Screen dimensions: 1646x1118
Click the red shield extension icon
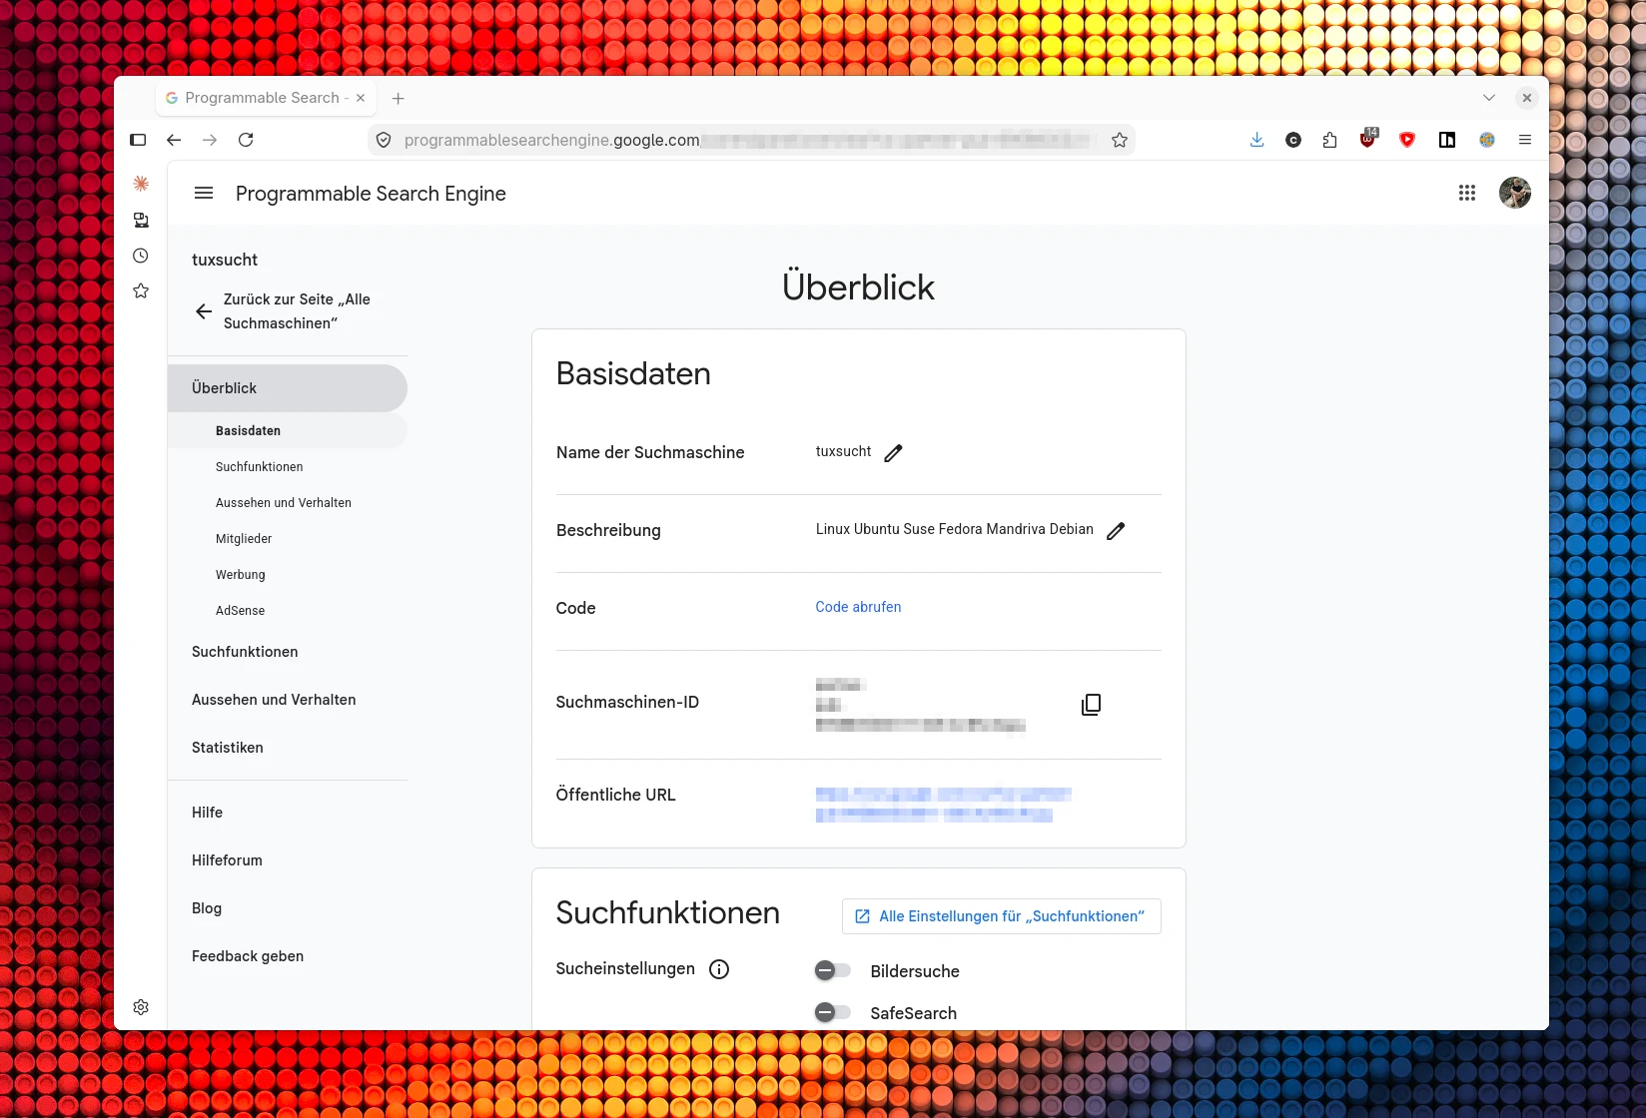click(1407, 140)
